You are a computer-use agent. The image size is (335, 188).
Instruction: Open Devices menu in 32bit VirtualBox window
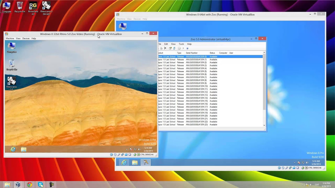point(26,38)
